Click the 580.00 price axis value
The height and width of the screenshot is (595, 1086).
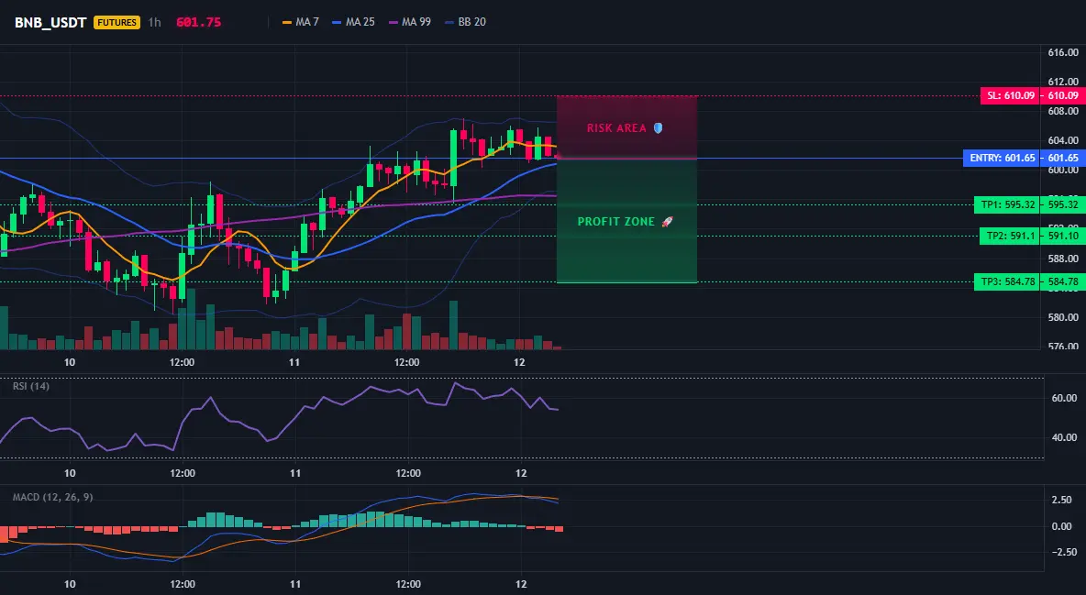[x=1063, y=317]
